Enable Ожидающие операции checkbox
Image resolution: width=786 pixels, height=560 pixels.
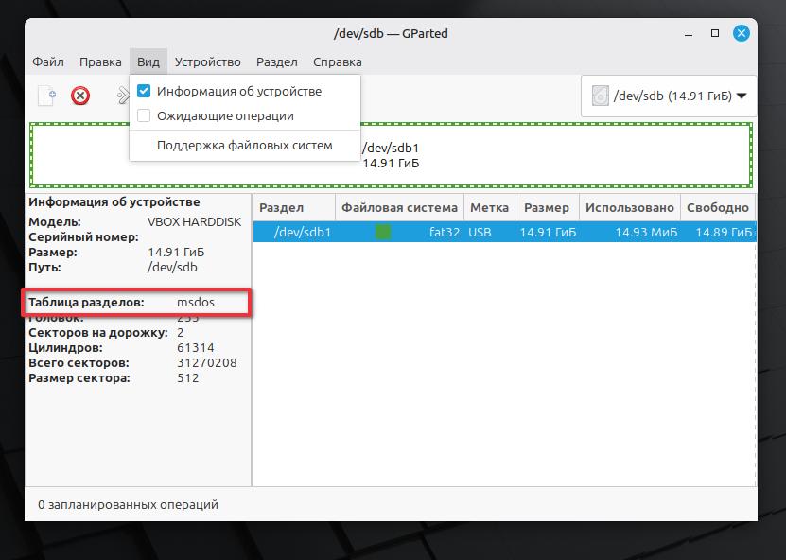[x=144, y=115]
